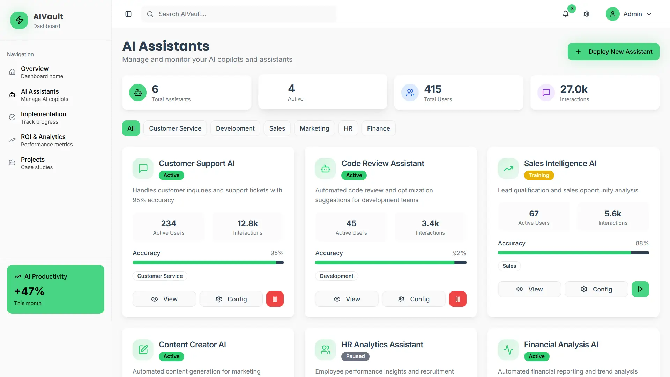Click the Development tag on Code Review card

tap(336, 276)
